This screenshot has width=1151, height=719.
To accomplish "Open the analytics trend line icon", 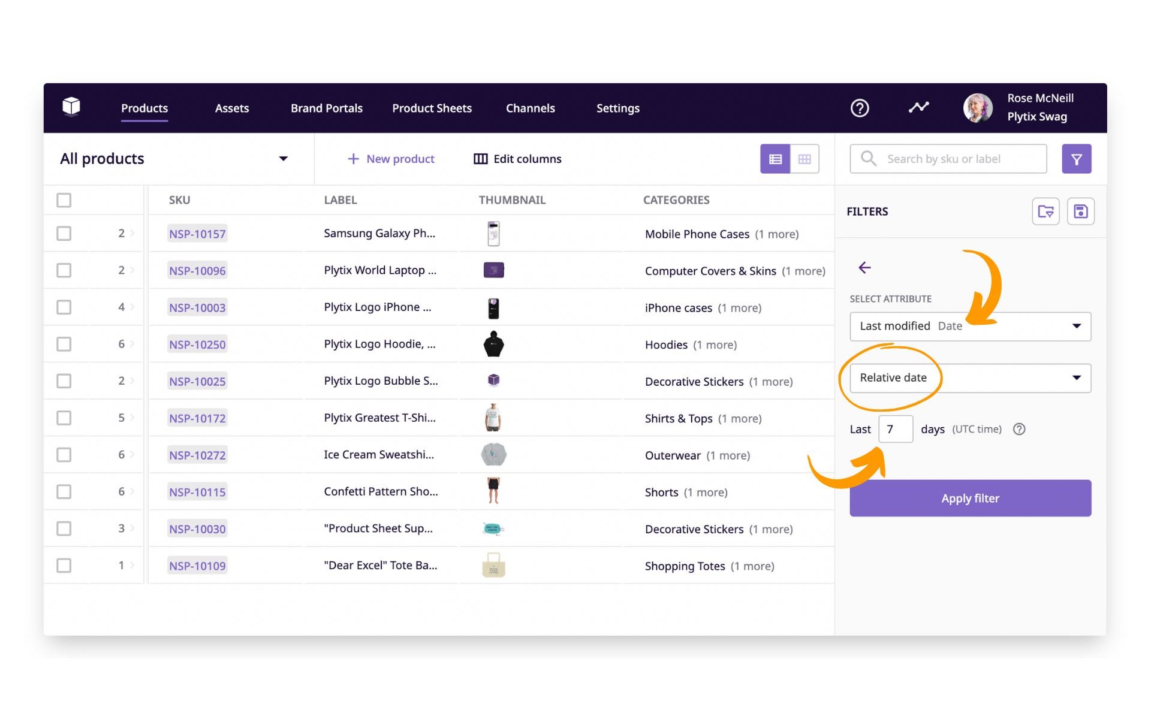I will (918, 108).
